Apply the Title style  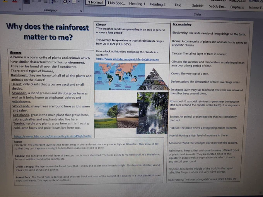[x=178, y=5]
